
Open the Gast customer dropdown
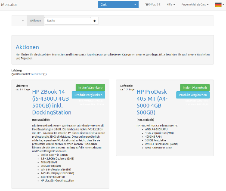pos(118,5)
